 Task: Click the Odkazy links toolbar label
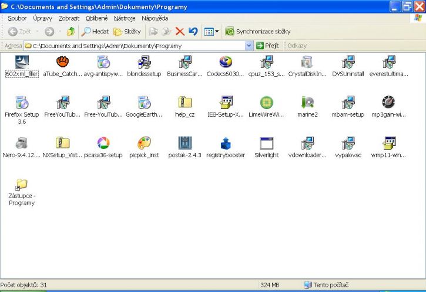pyautogui.click(x=297, y=46)
